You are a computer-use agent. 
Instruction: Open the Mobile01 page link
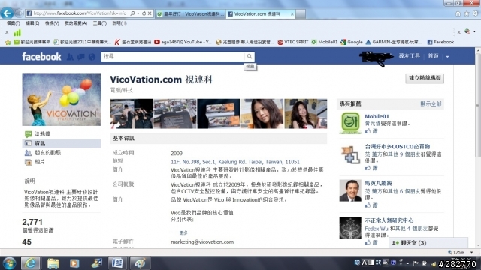(x=377, y=116)
